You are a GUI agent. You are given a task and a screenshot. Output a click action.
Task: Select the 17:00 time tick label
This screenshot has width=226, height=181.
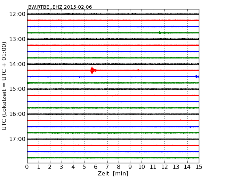17,139
